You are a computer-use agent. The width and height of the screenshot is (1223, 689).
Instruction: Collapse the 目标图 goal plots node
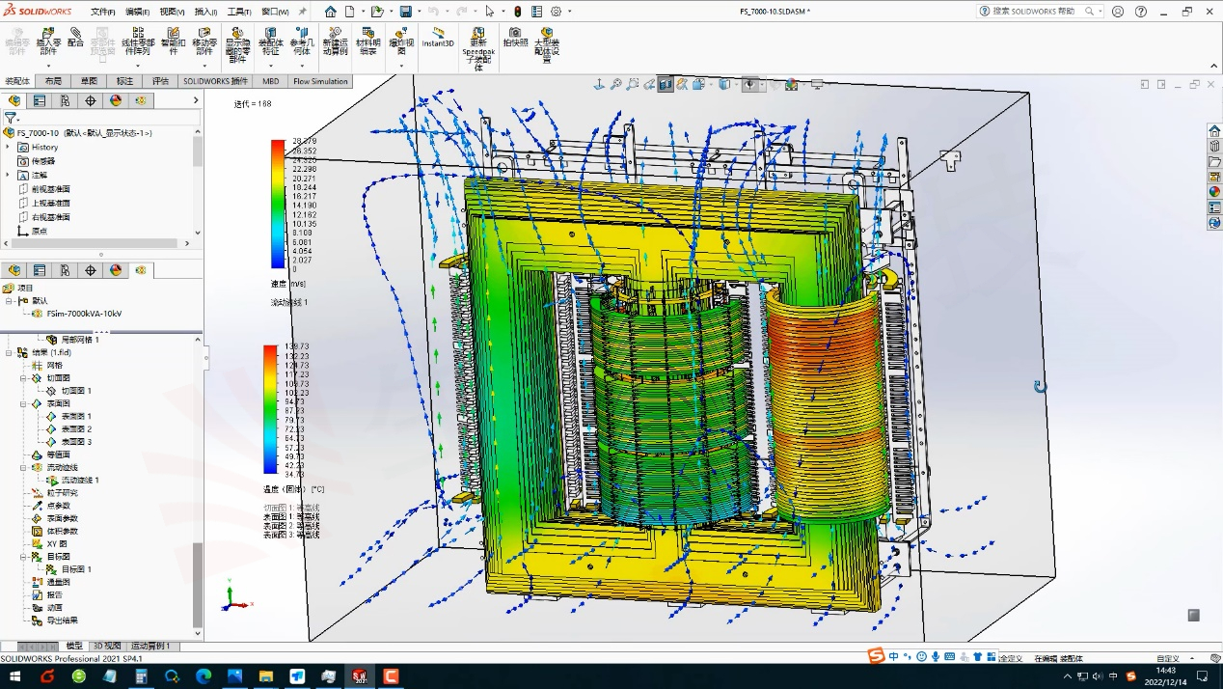[23, 557]
